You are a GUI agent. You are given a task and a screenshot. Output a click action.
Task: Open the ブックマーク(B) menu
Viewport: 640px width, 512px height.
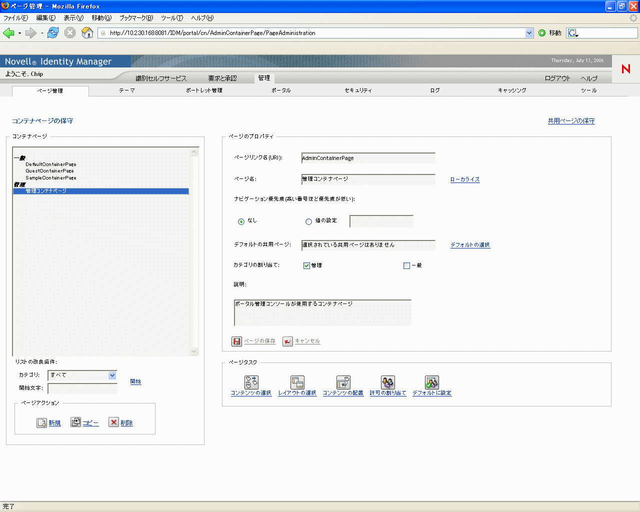pos(136,18)
